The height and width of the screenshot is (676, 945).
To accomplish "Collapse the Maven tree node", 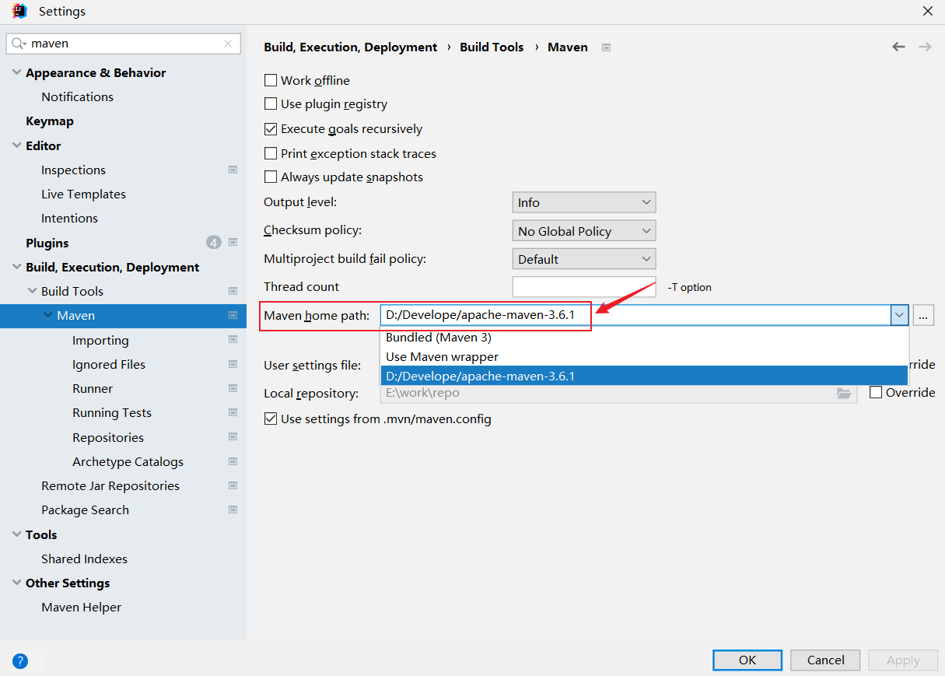I will pyautogui.click(x=48, y=315).
